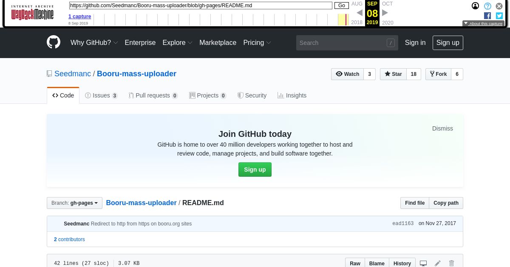Switch to the Security tab
This screenshot has width=510, height=267.
[x=252, y=95]
